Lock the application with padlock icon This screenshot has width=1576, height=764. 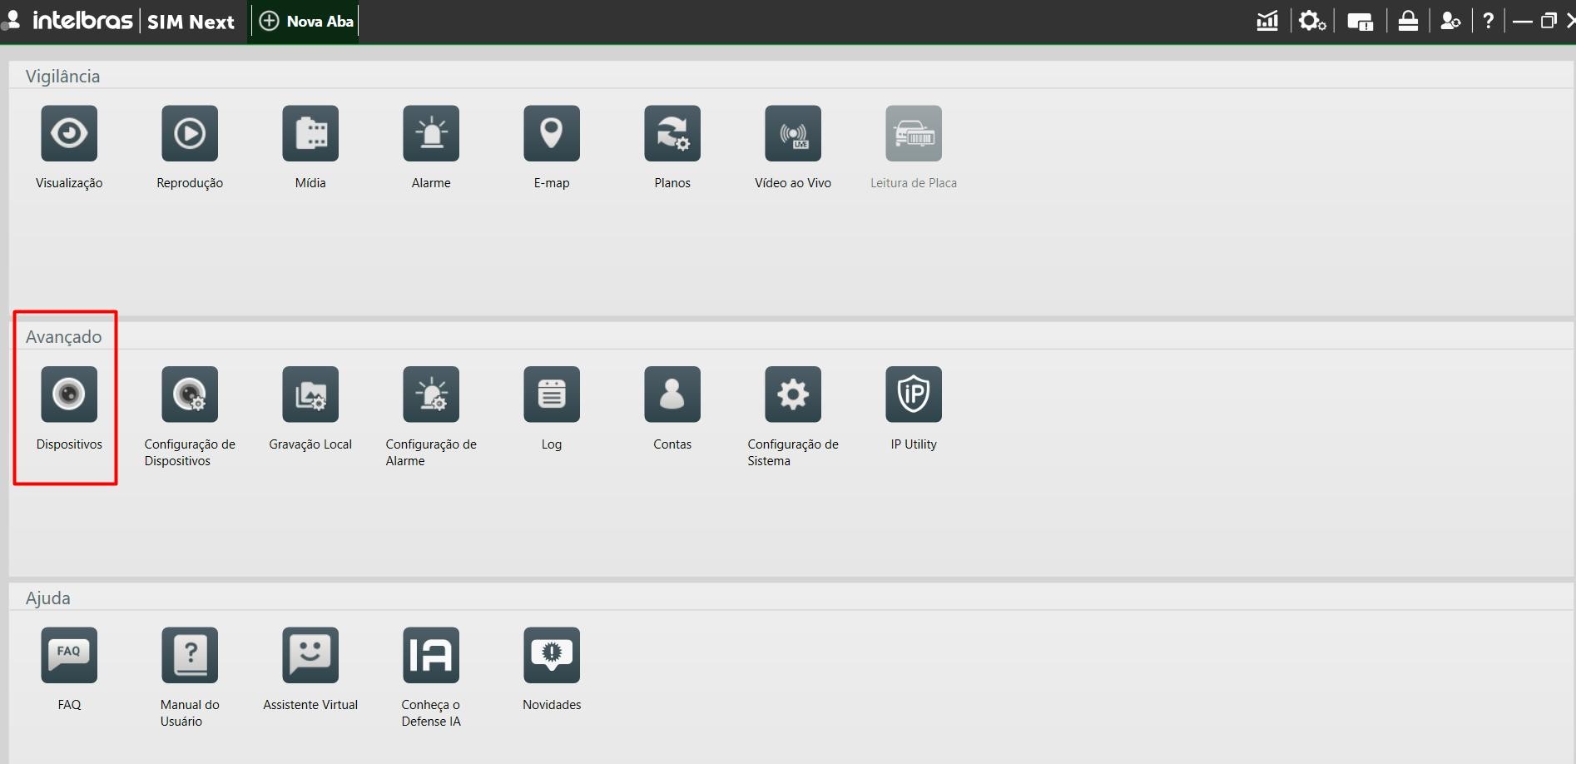[1408, 21]
